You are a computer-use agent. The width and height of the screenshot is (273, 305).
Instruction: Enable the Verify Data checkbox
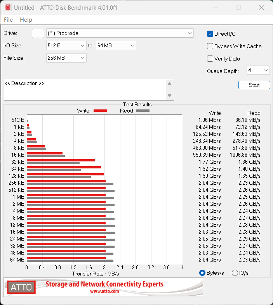pos(210,59)
